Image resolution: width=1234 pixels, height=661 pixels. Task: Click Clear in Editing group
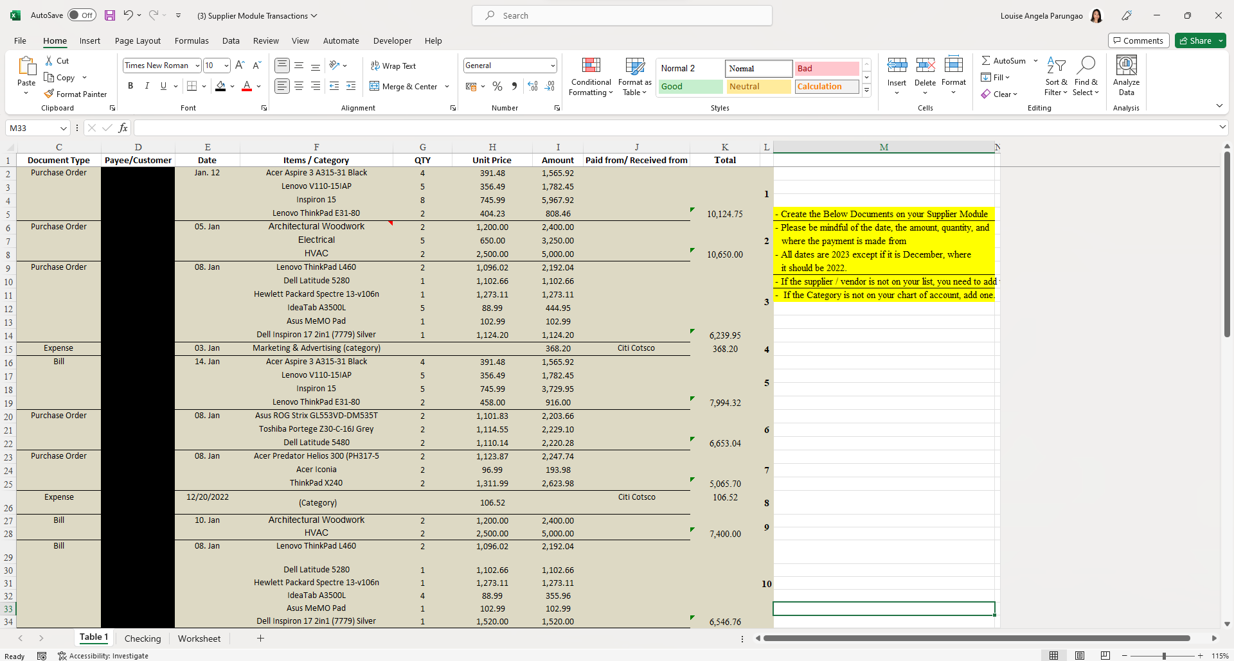pos(999,94)
